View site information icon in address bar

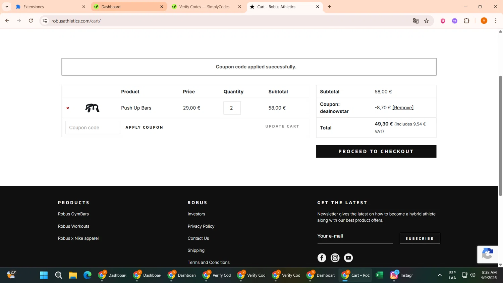tap(45, 21)
